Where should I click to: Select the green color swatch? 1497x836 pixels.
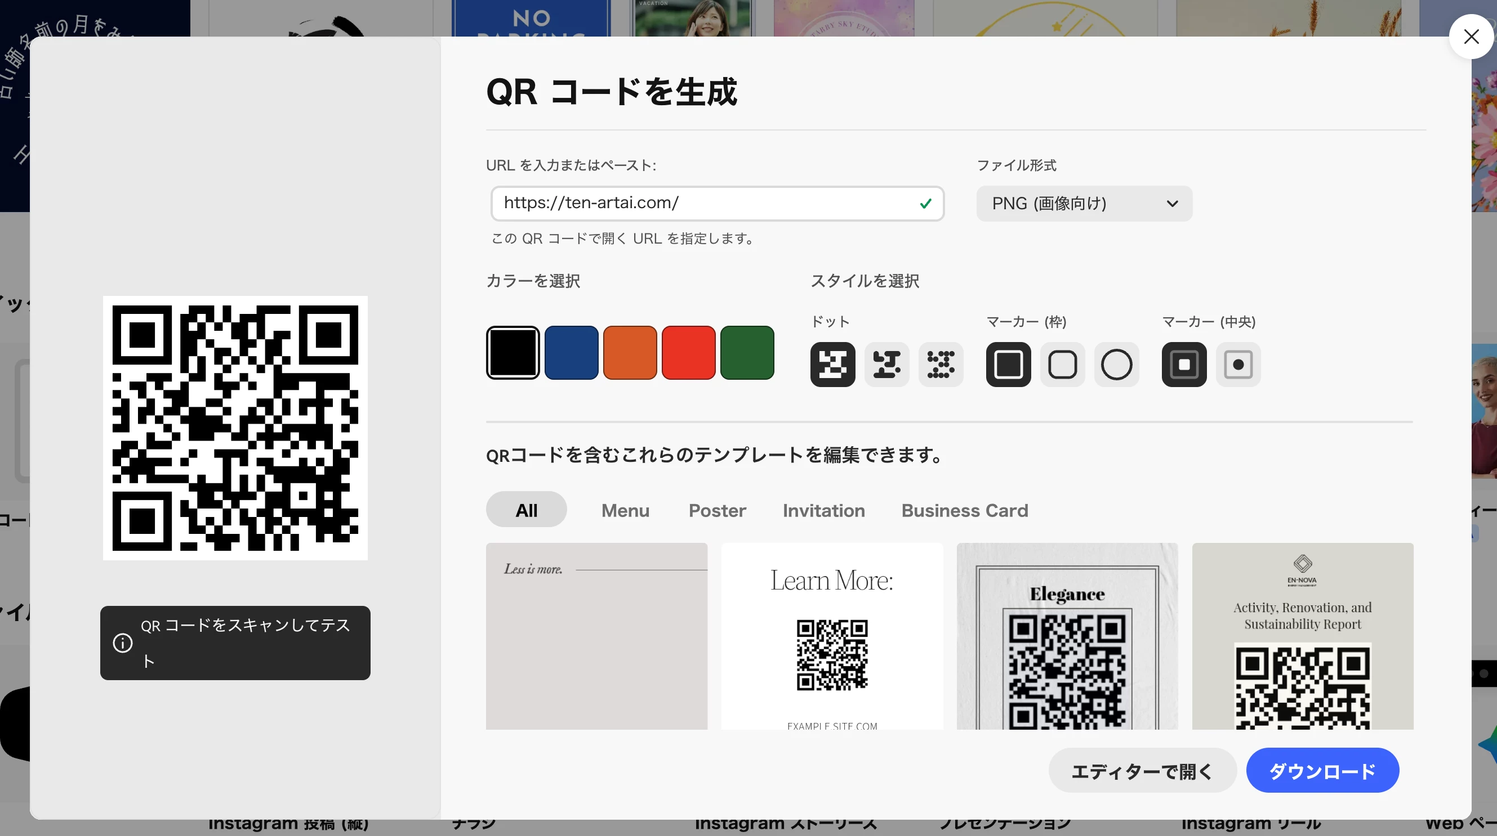click(747, 352)
